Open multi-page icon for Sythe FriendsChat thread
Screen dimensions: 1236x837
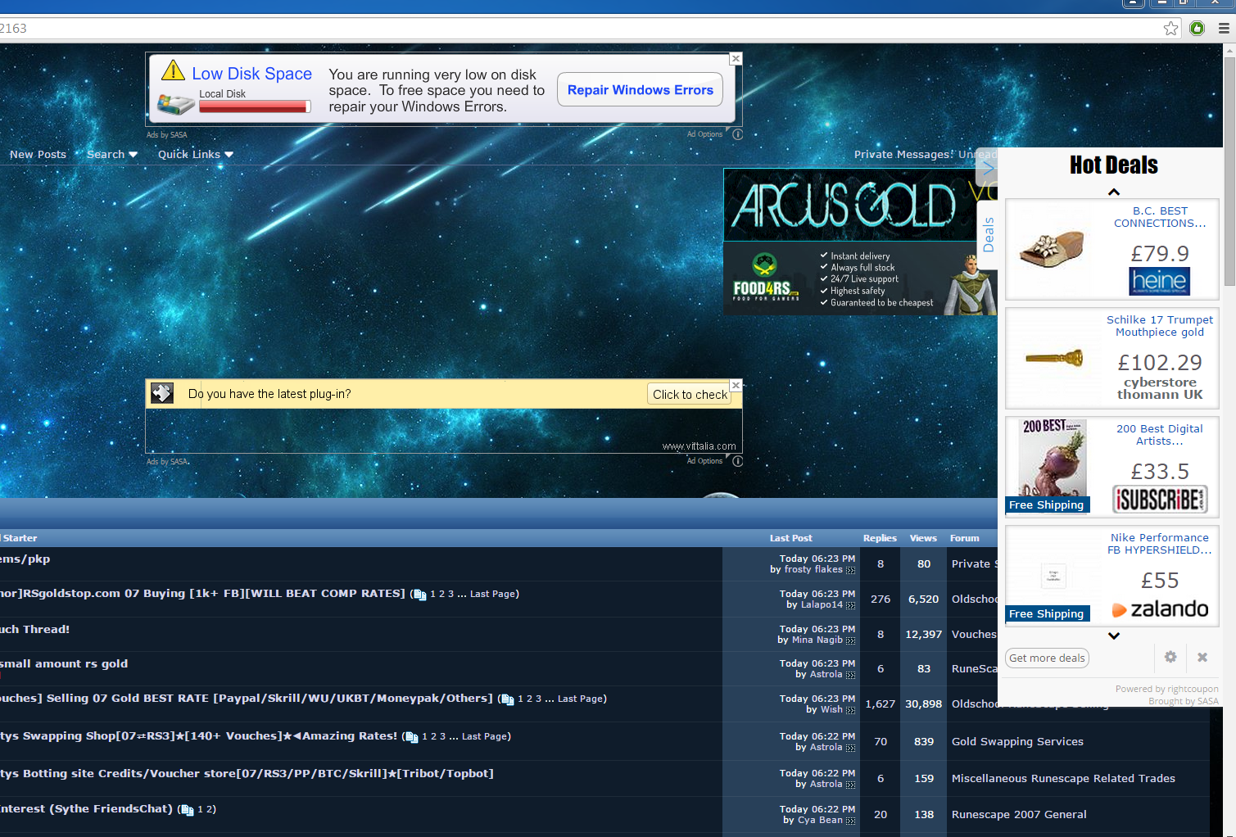[187, 810]
